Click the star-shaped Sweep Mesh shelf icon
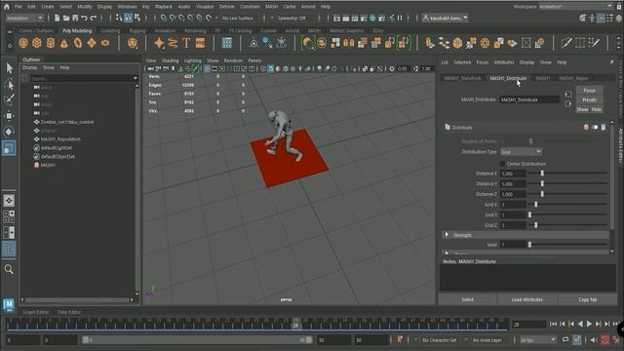Viewport: 624px width, 351px height. click(x=159, y=43)
